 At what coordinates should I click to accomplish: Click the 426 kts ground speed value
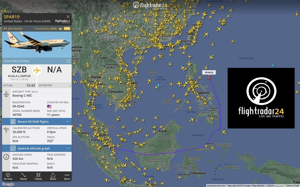(x=18, y=159)
